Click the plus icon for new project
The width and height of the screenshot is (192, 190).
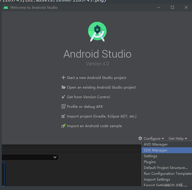point(63,77)
